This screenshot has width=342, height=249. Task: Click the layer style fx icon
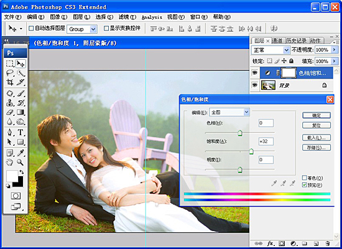click(x=270, y=243)
